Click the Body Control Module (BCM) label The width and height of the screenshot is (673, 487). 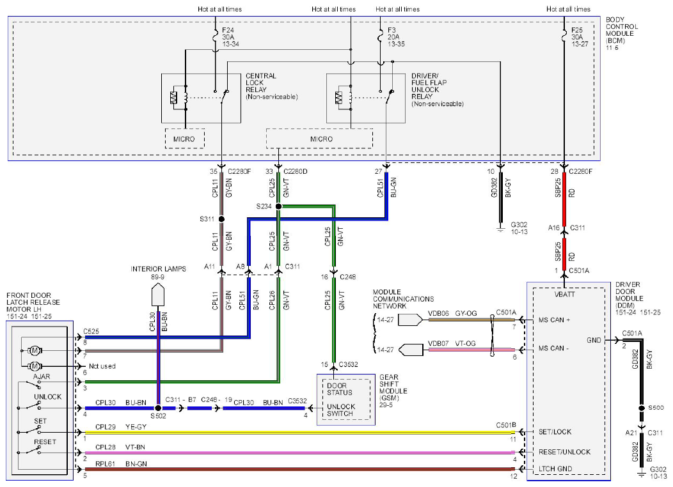[621, 33]
